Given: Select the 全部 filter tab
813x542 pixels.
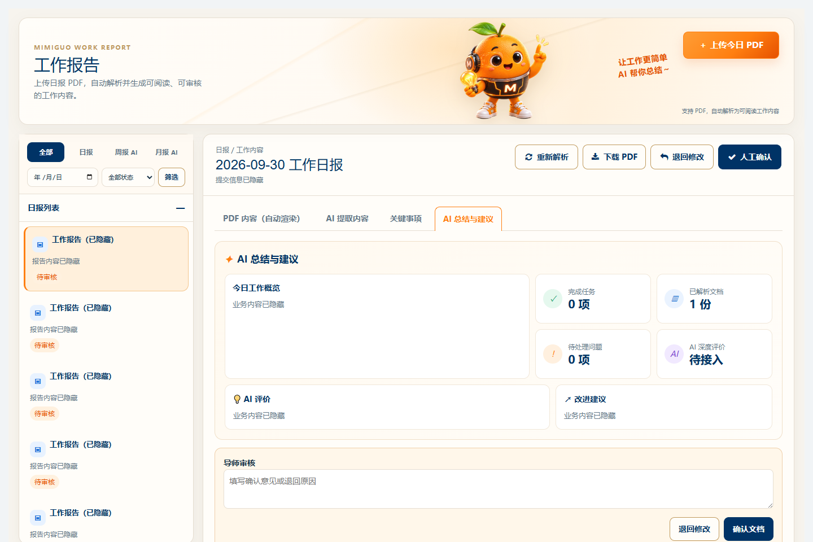Looking at the screenshot, I should [46, 152].
